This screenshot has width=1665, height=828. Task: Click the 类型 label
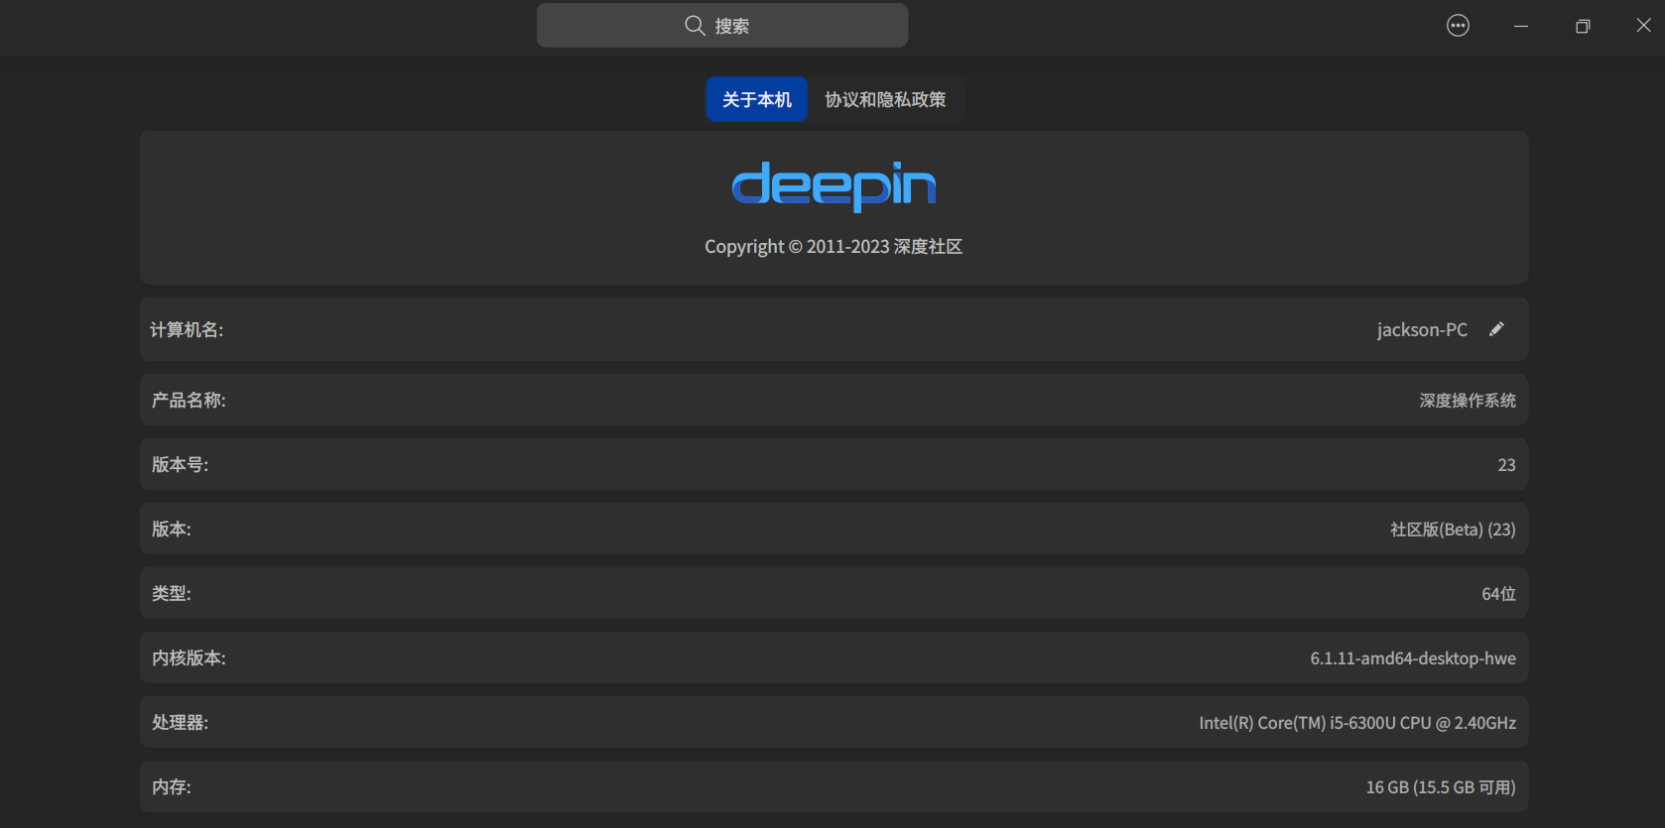pyautogui.click(x=171, y=594)
